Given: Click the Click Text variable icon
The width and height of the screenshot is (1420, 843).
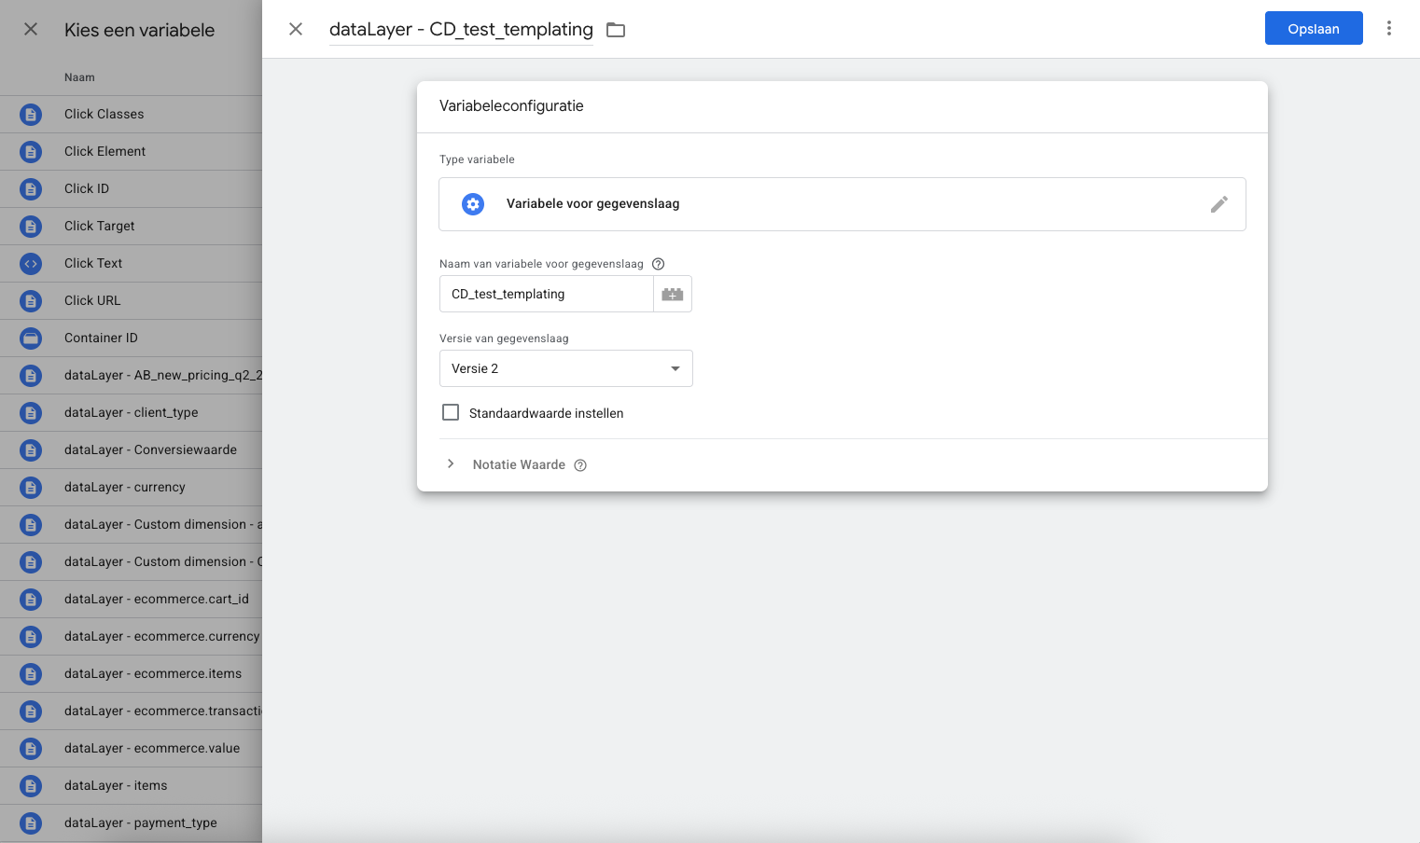Looking at the screenshot, I should tap(31, 264).
